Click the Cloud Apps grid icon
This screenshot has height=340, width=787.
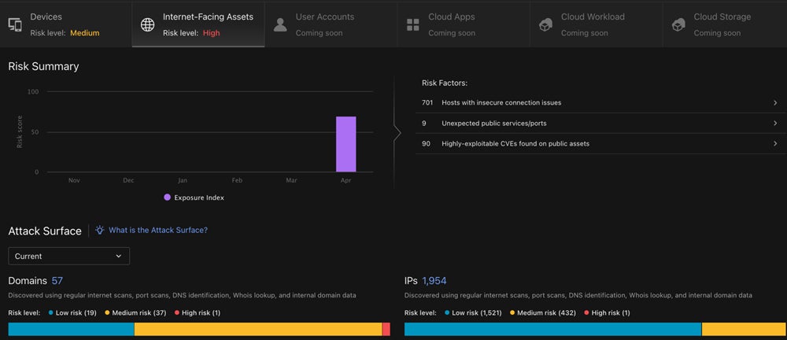[413, 24]
